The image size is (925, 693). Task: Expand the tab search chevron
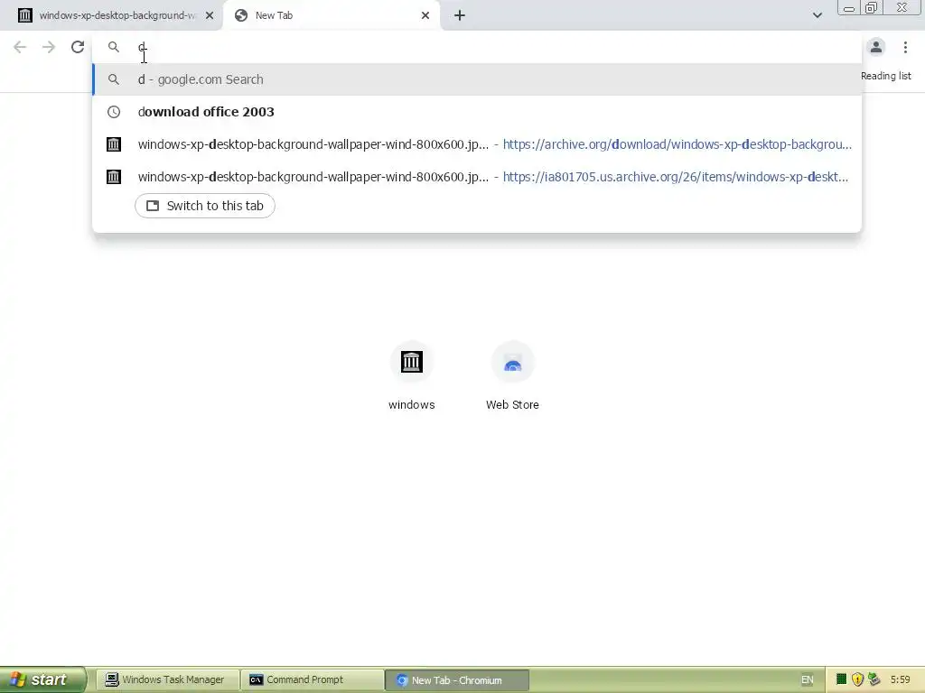(817, 15)
